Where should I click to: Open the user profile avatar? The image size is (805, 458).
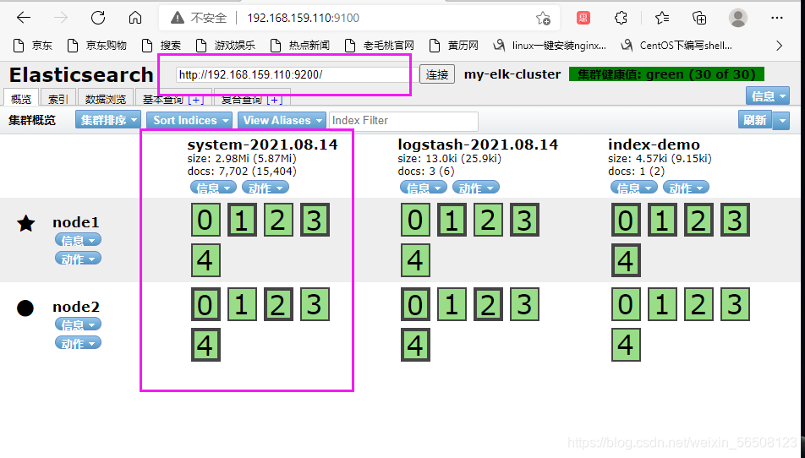click(x=737, y=18)
